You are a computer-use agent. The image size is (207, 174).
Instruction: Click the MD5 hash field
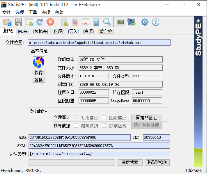point(80,137)
